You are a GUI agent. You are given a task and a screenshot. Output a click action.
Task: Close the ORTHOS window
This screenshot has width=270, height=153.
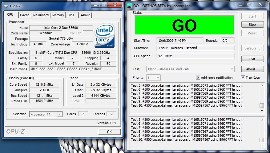pos(260,5)
